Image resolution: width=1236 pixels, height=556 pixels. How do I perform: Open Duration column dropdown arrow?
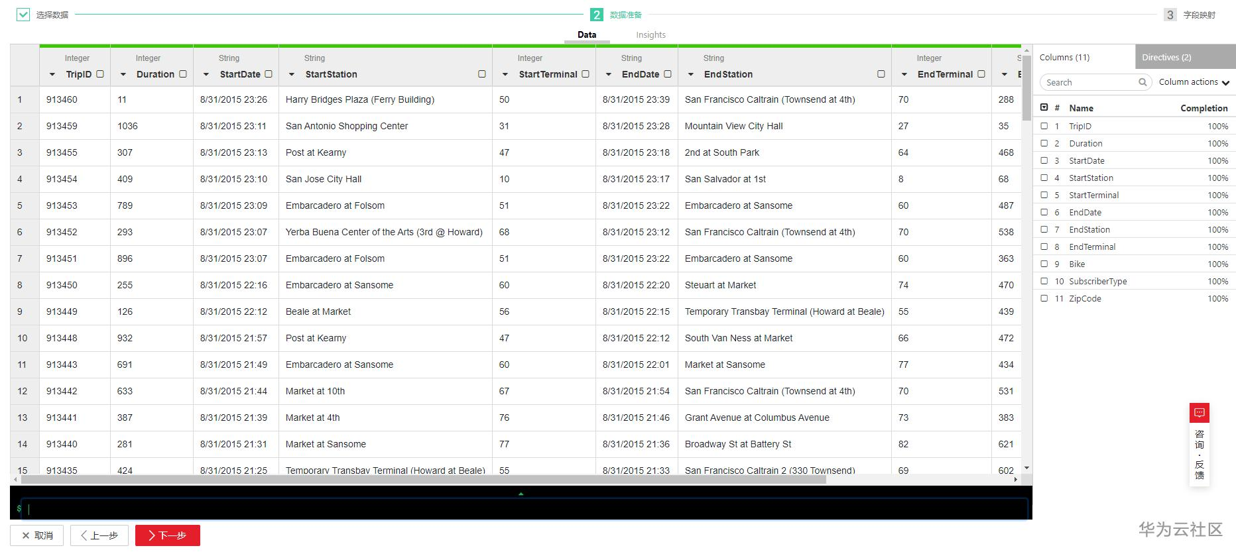[x=123, y=75]
